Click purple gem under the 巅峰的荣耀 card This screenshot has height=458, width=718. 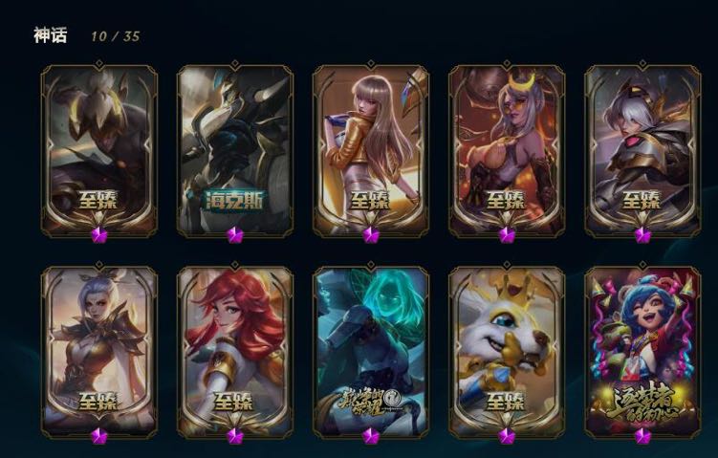click(370, 436)
